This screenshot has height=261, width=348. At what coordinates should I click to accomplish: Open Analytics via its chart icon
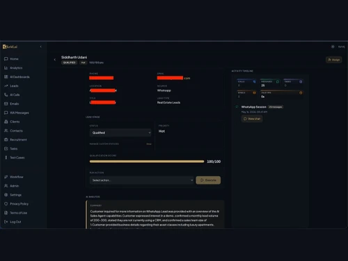point(6,68)
